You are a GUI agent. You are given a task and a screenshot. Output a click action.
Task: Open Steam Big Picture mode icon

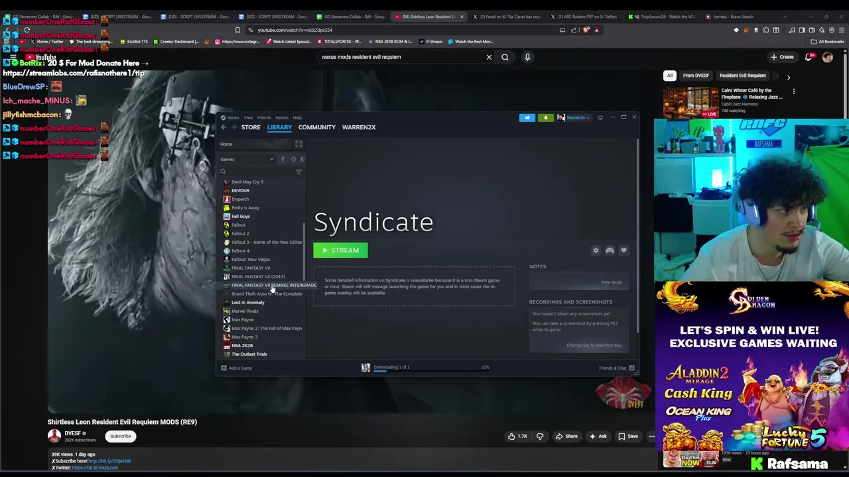(x=600, y=117)
